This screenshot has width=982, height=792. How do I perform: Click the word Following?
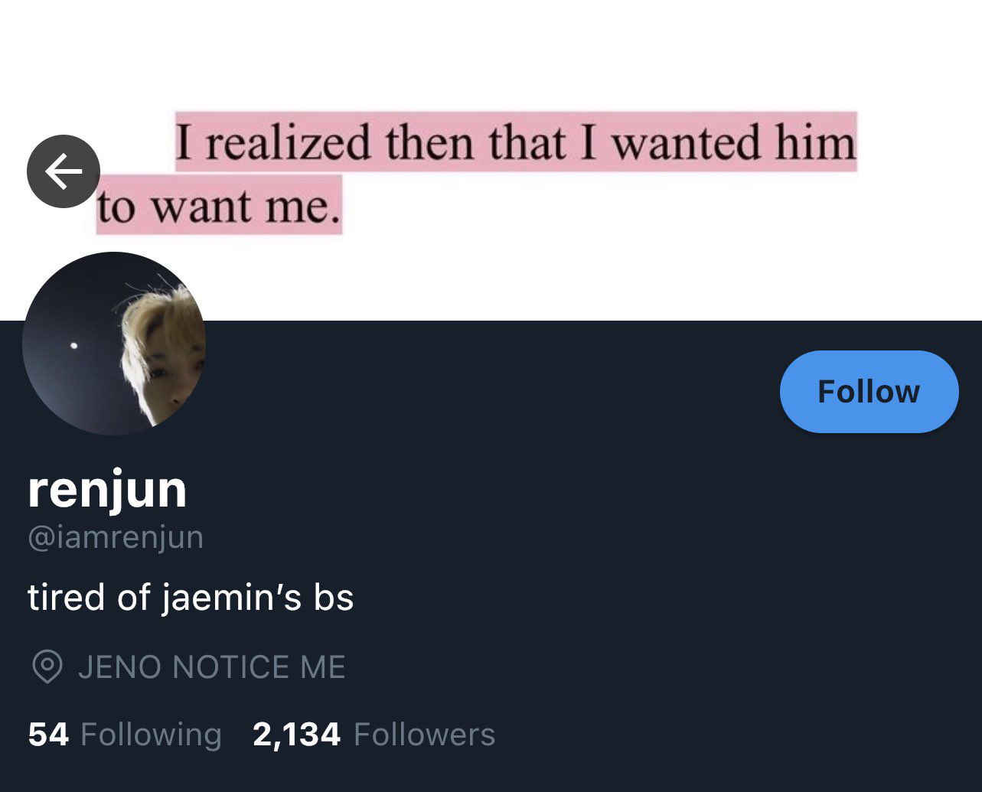(152, 735)
